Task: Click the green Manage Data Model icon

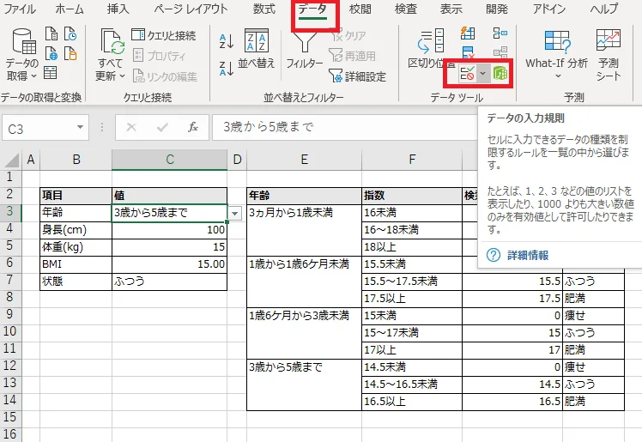Action: [500, 74]
